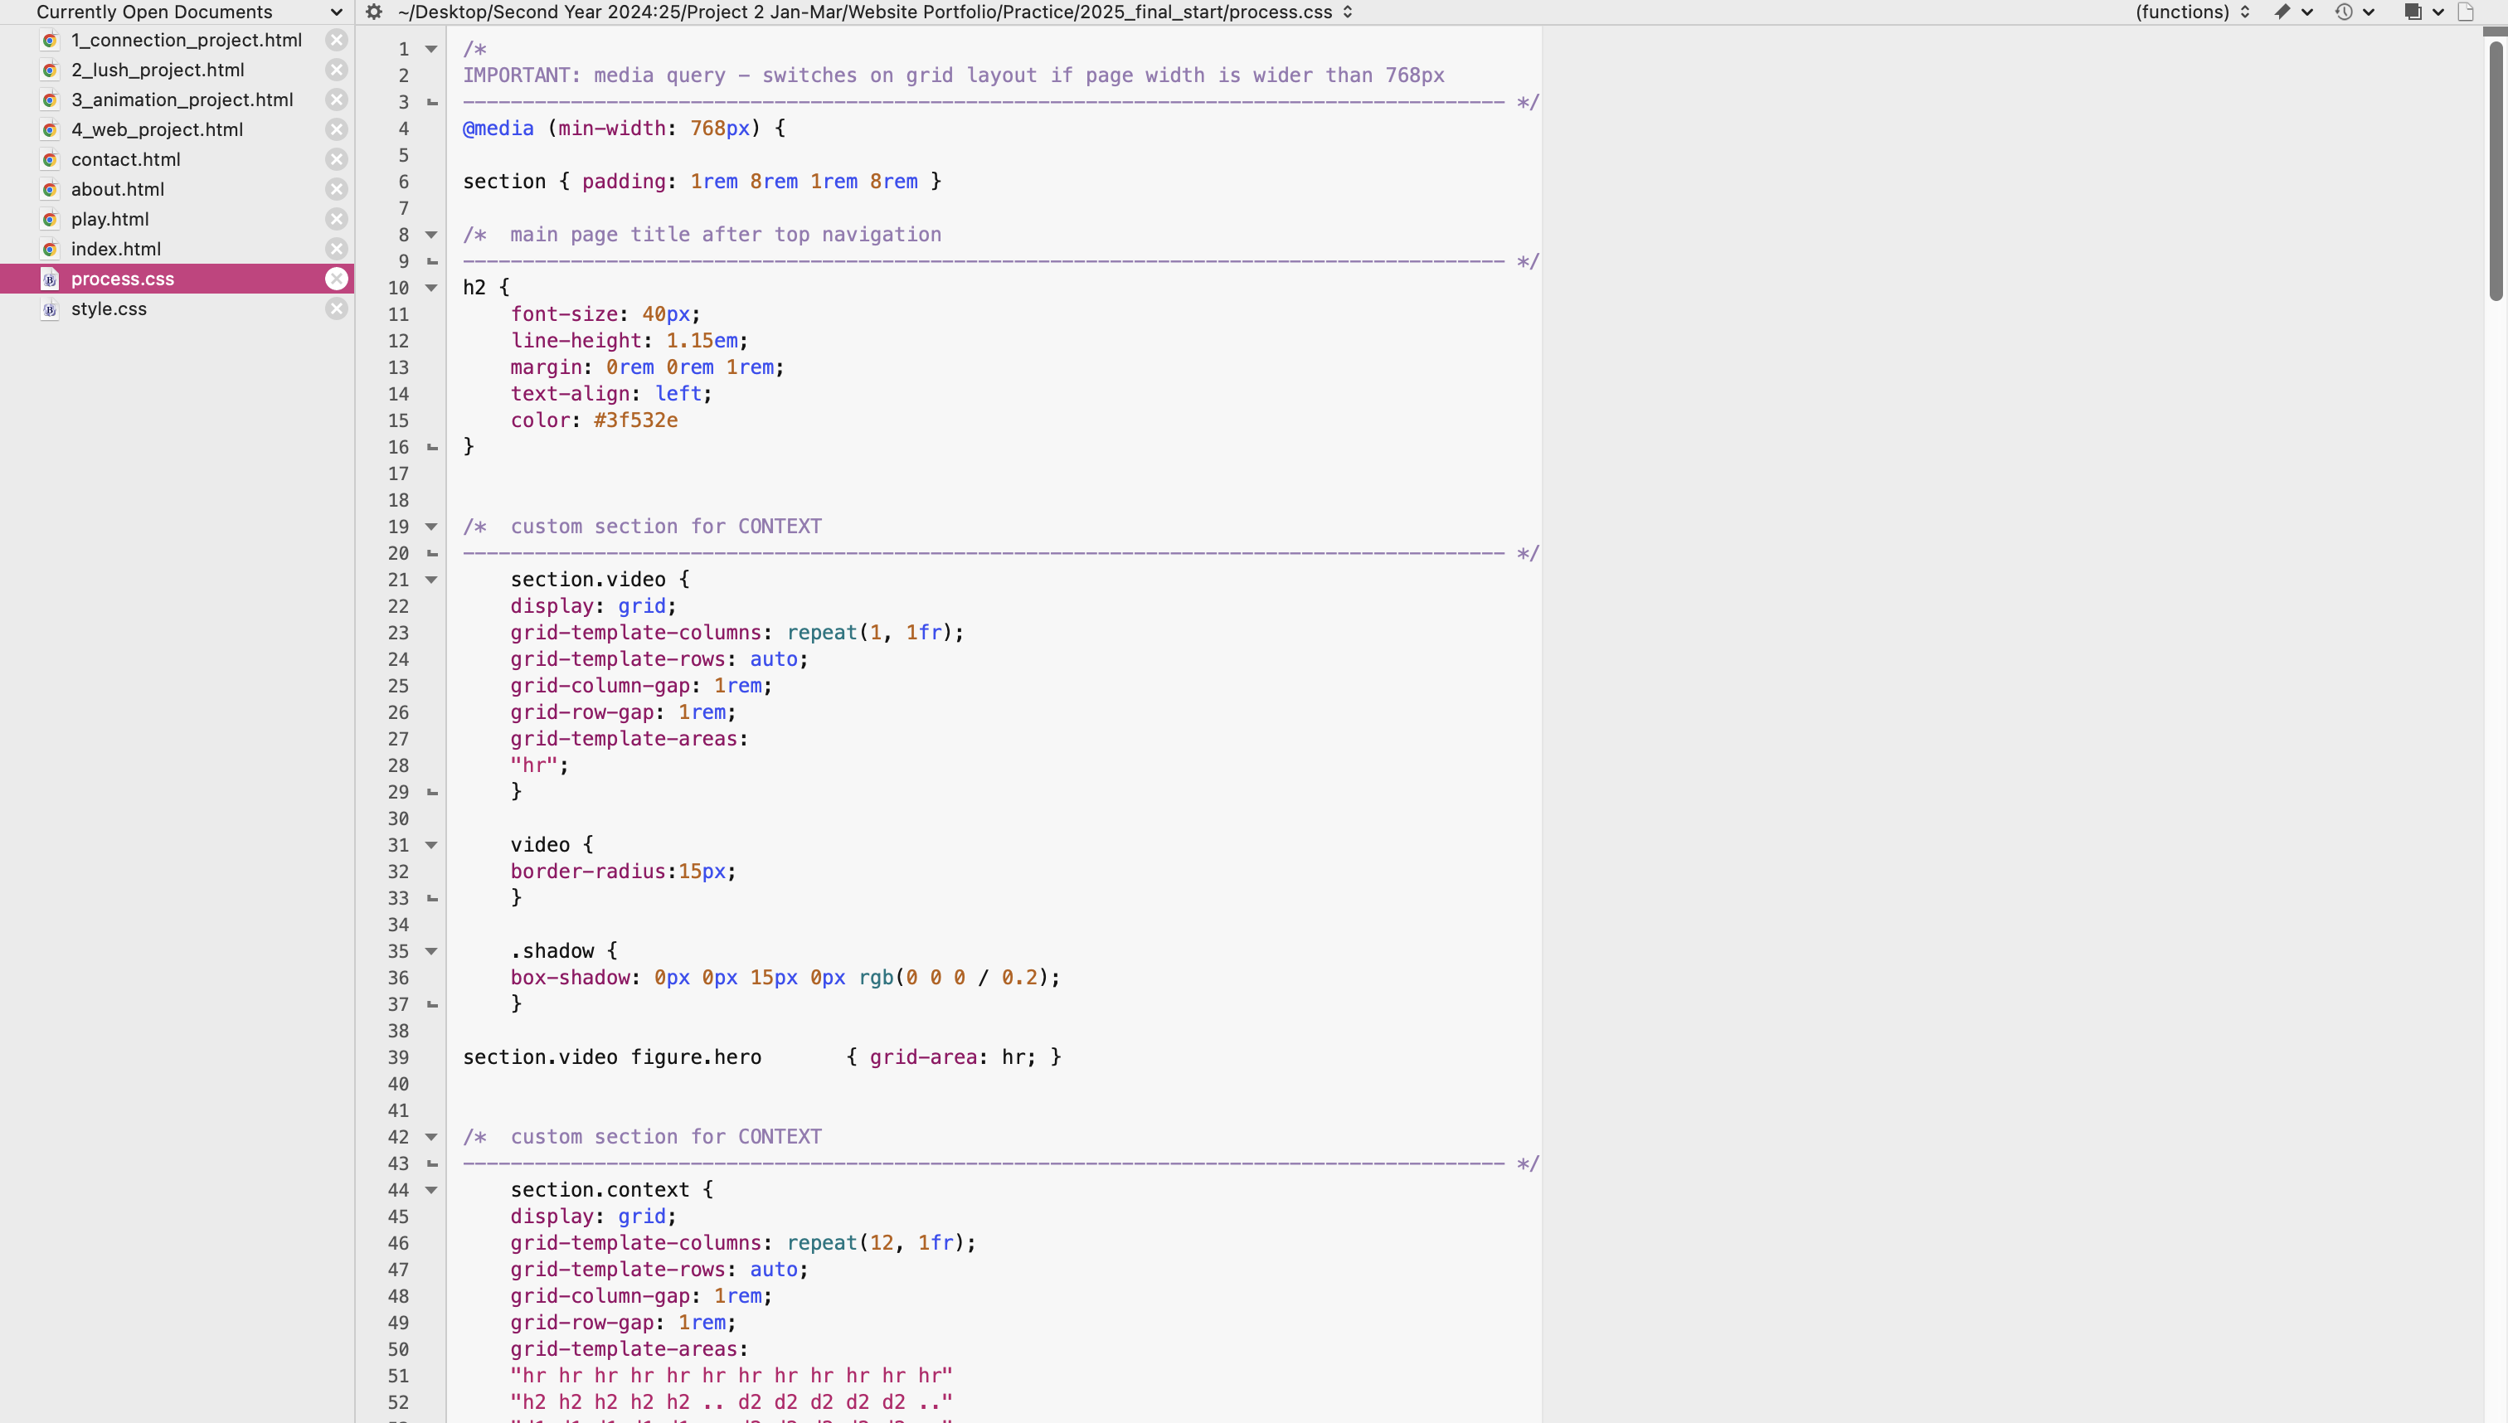Fold the video rule at line 31
2508x1423 pixels.
431,844
